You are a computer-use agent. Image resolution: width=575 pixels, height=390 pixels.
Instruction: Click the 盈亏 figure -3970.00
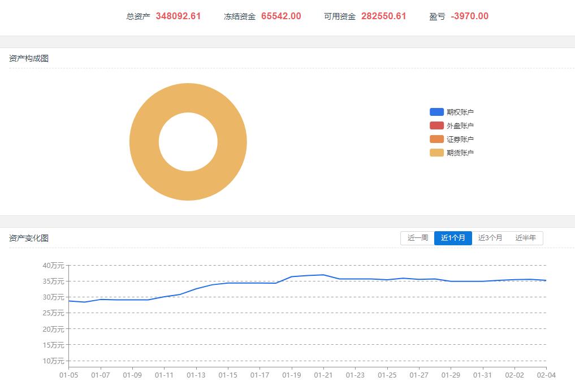click(x=469, y=16)
